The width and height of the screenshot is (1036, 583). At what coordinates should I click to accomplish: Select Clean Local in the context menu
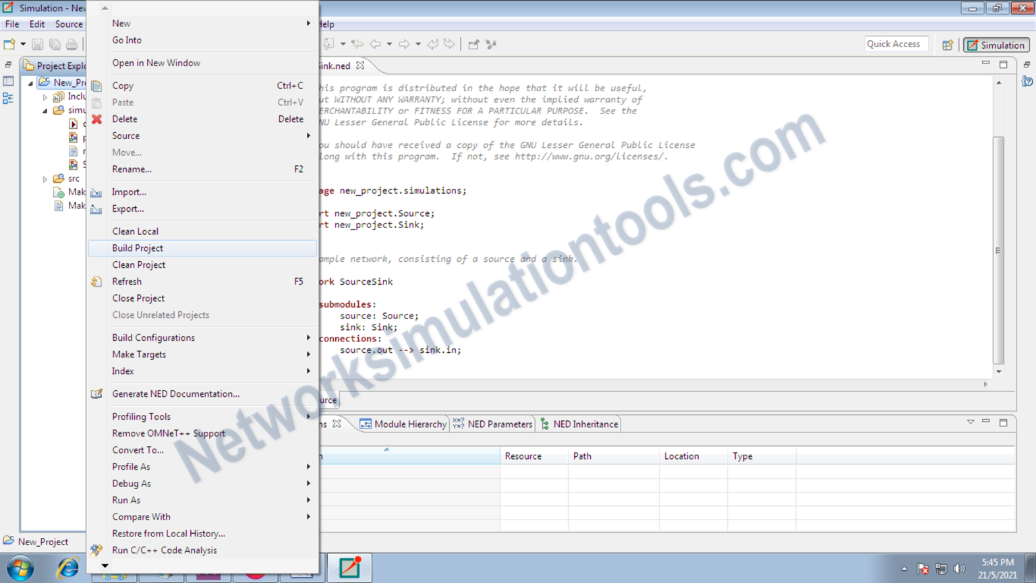point(135,231)
